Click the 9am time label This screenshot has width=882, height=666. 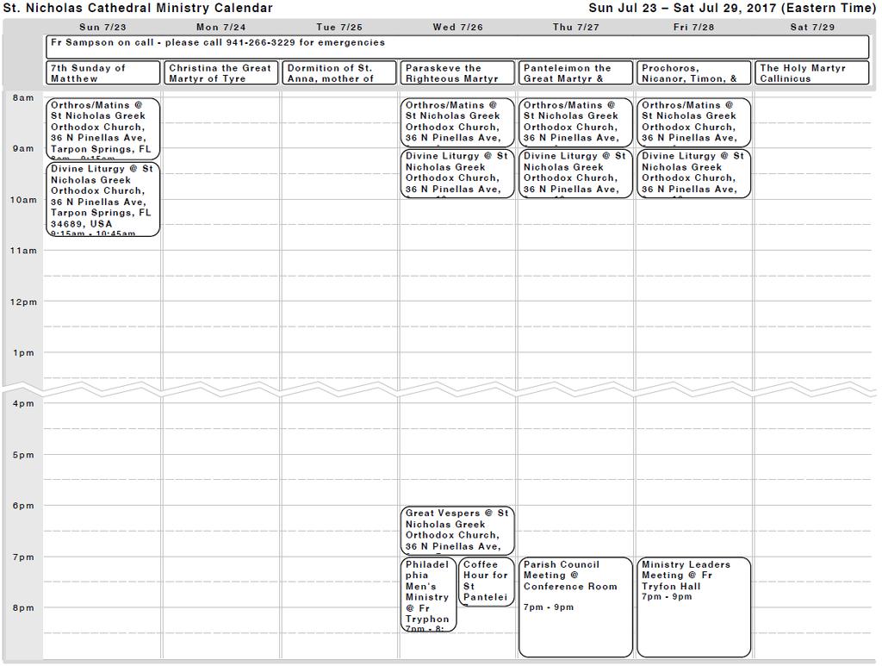pyautogui.click(x=23, y=148)
